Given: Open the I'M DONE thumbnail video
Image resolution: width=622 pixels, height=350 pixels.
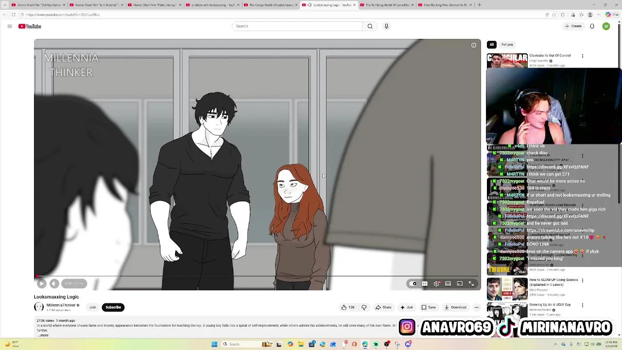Looking at the screenshot, I should point(507,264).
